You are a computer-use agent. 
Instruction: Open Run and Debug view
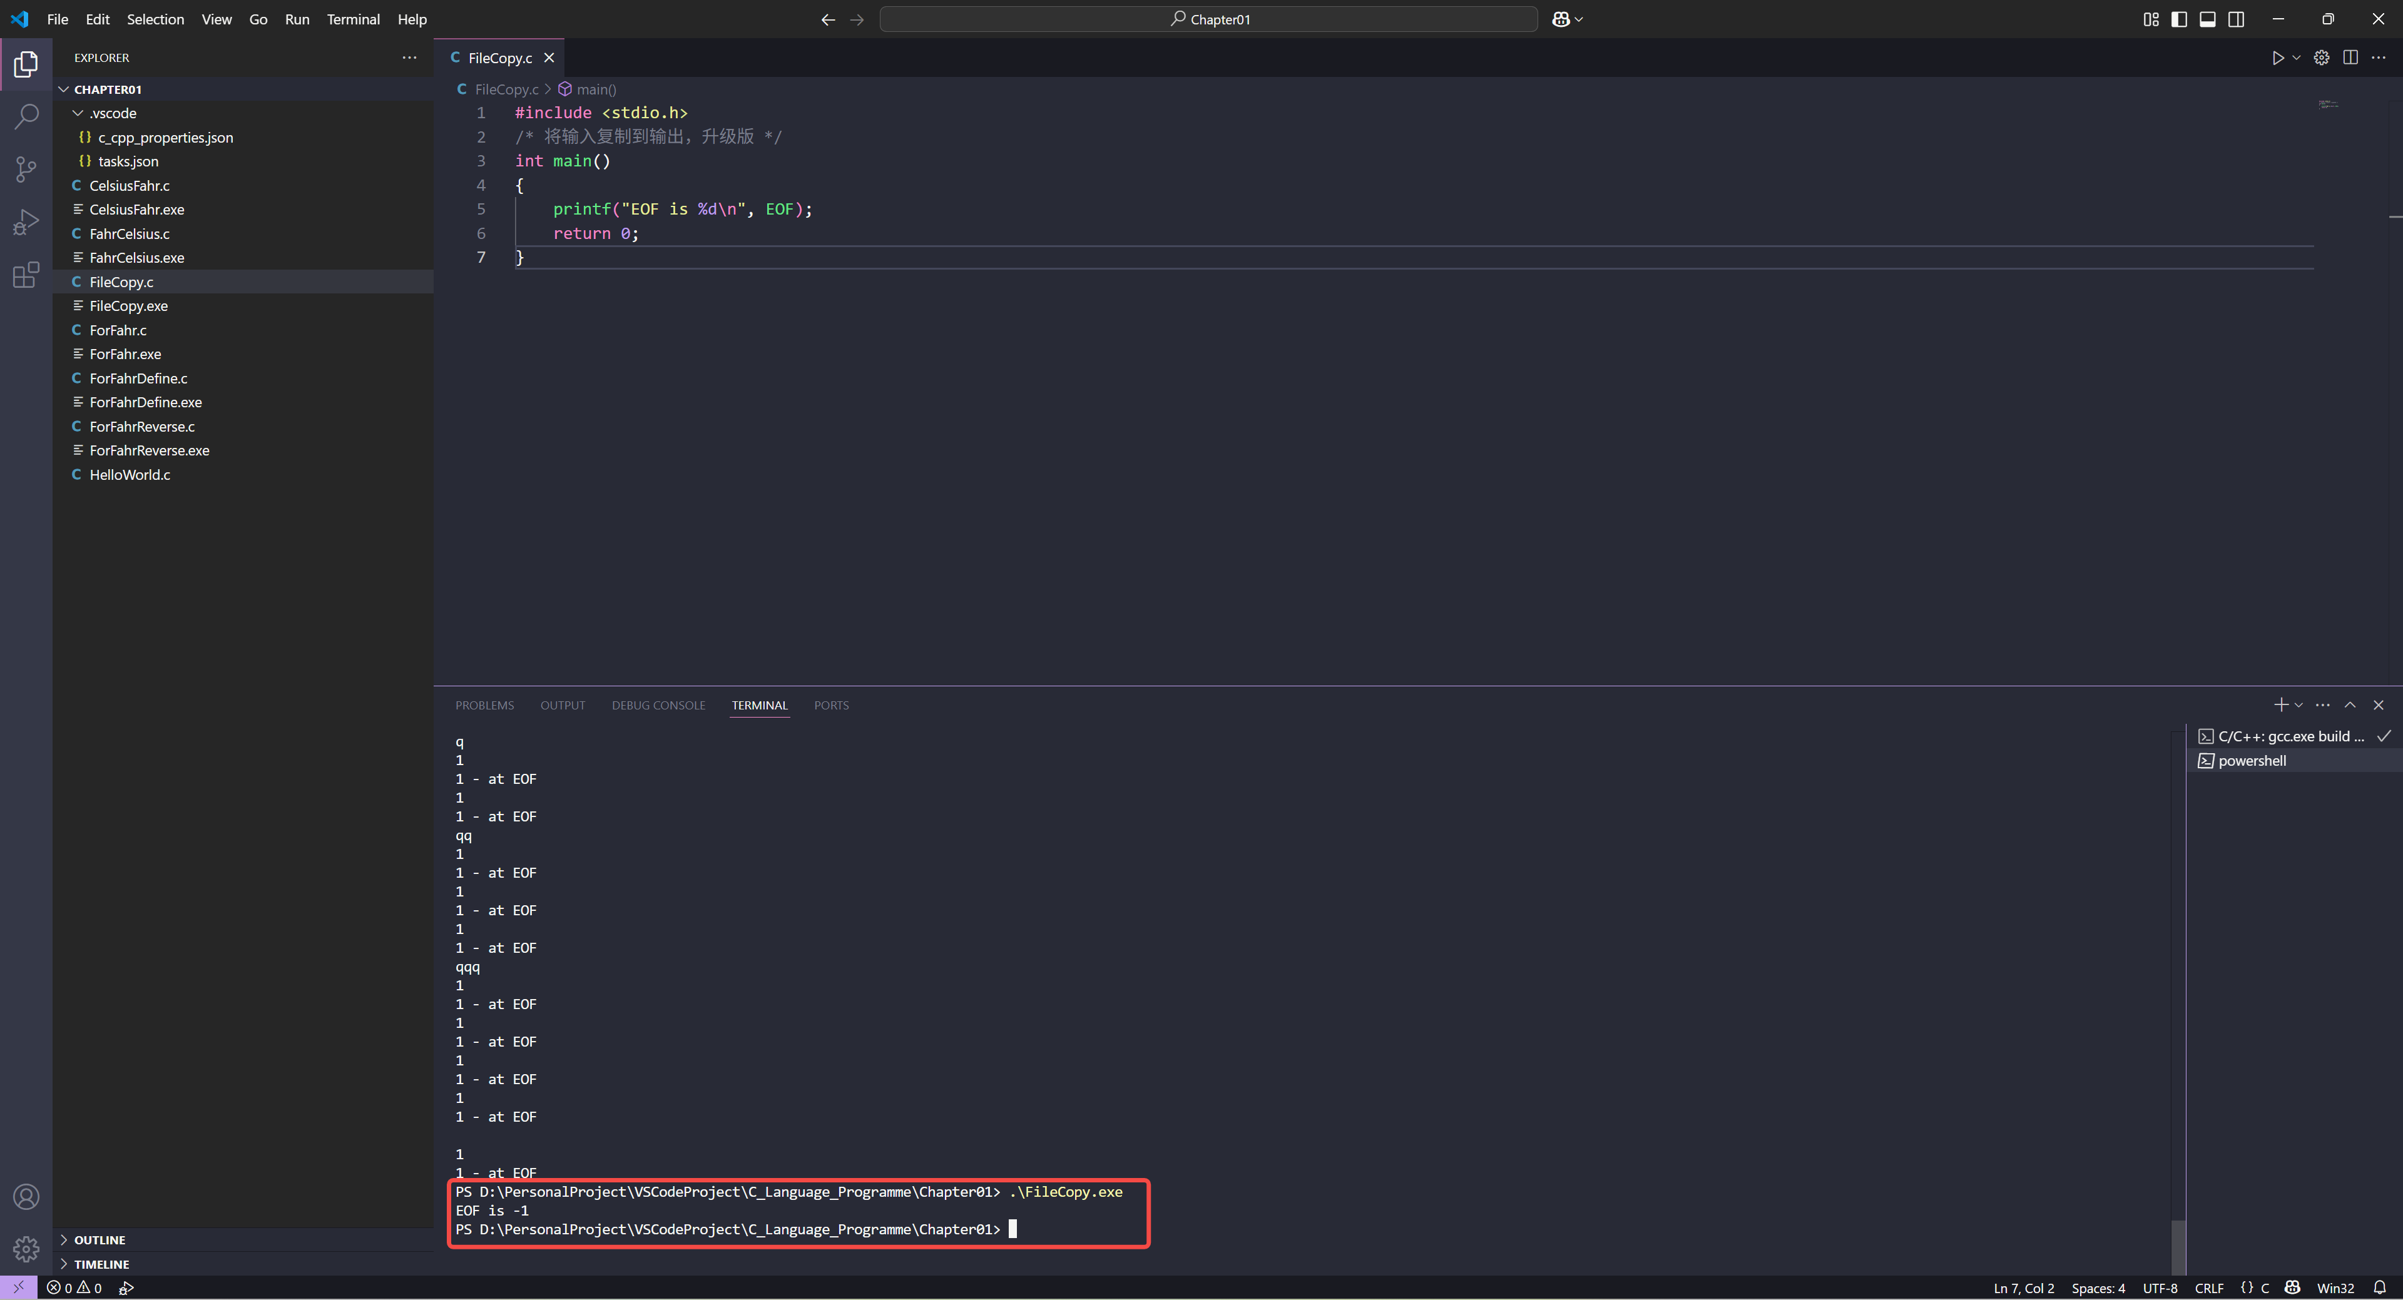click(x=26, y=222)
